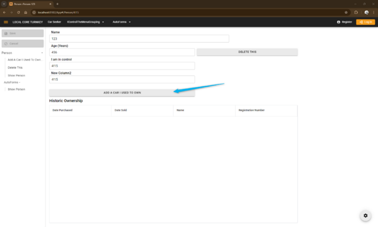This screenshot has height=227, width=378.
Task: Open the hamburger navigation menu
Action: tap(6, 22)
